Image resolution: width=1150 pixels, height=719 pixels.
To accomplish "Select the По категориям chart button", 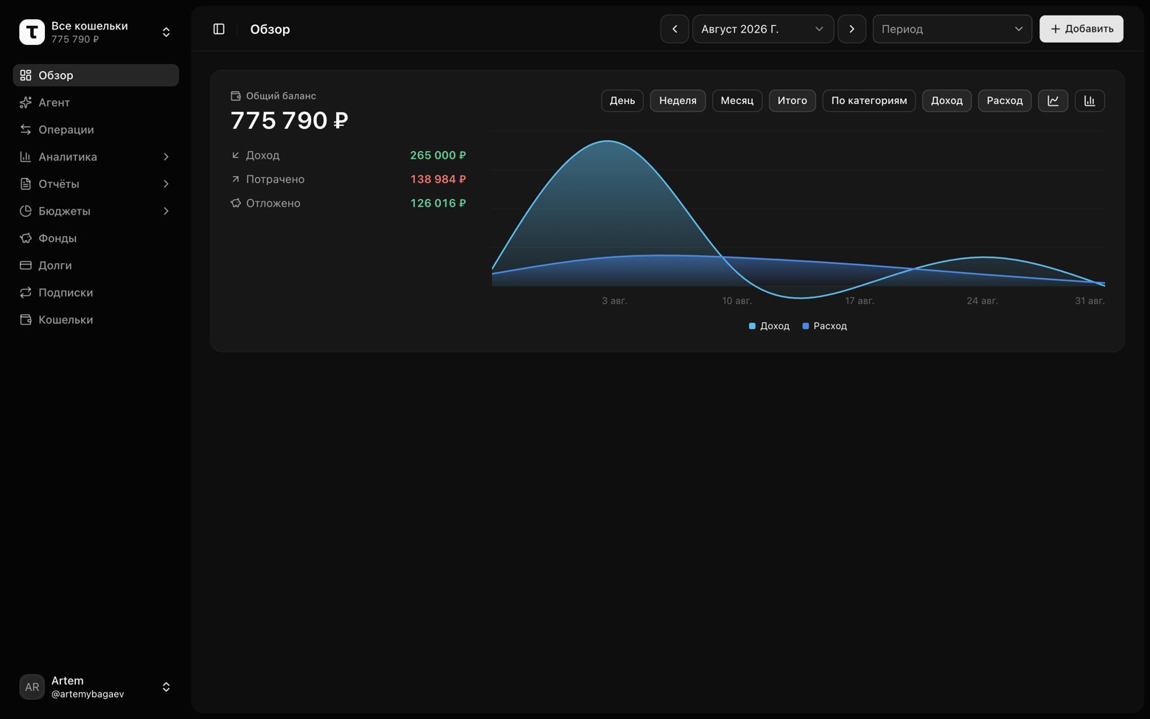I will coord(869,101).
